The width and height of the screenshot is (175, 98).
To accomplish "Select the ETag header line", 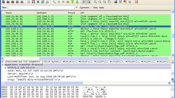I will [34, 80].
